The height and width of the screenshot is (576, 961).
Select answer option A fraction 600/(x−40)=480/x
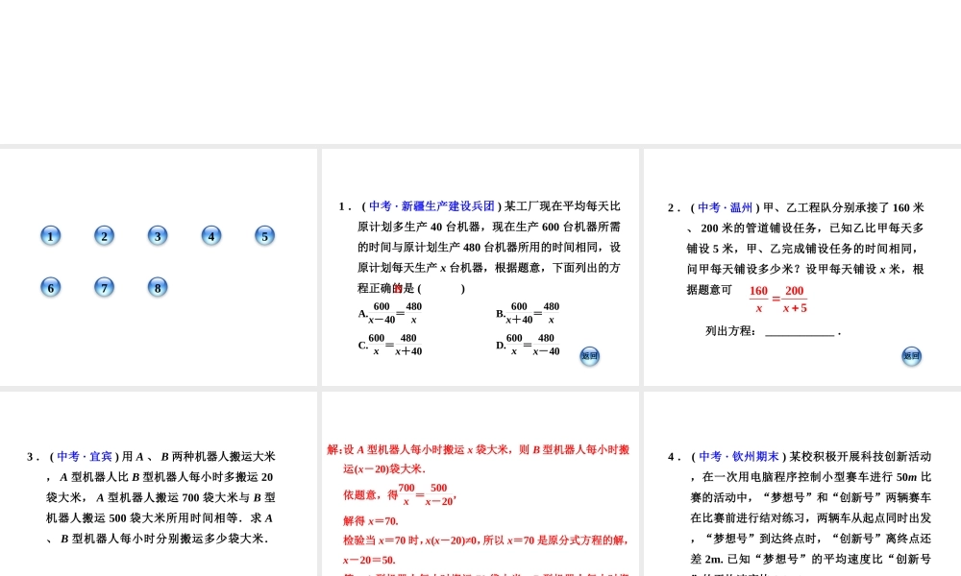tap(390, 313)
